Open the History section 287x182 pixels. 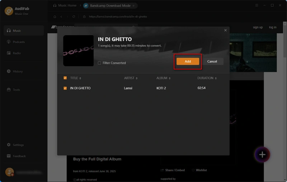[24, 71]
